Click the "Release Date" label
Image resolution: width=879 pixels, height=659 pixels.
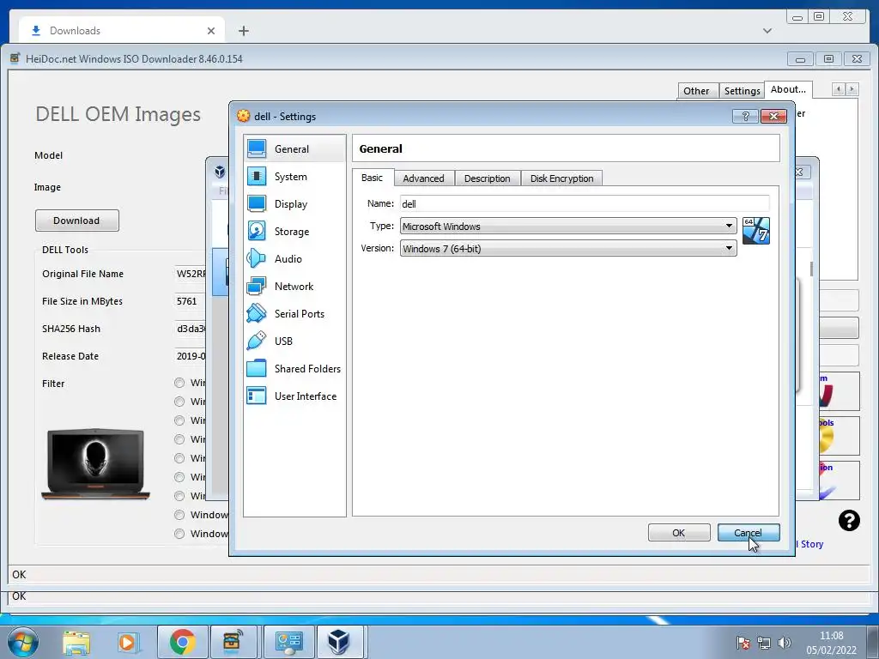(70, 356)
